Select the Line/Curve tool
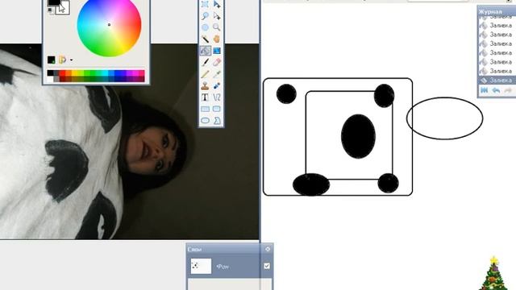The height and width of the screenshot is (290, 516). [x=217, y=97]
